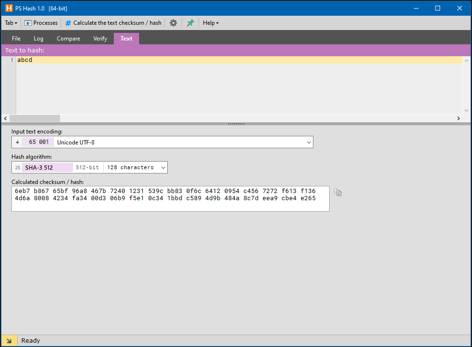Viewport: 472px width, 347px height.
Task: Click inside the text to hash editor
Action: coord(239,85)
